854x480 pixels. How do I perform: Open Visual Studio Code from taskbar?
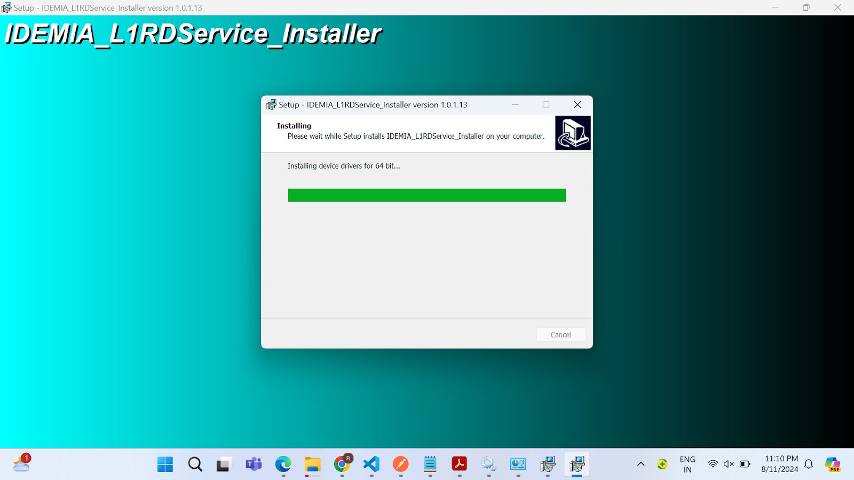[x=371, y=465]
